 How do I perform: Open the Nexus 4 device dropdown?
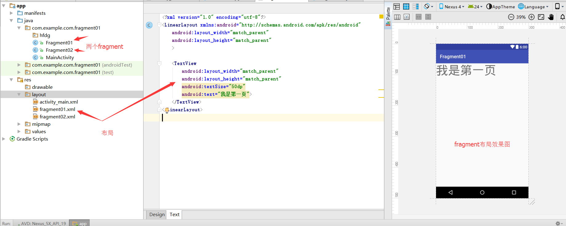(x=451, y=6)
